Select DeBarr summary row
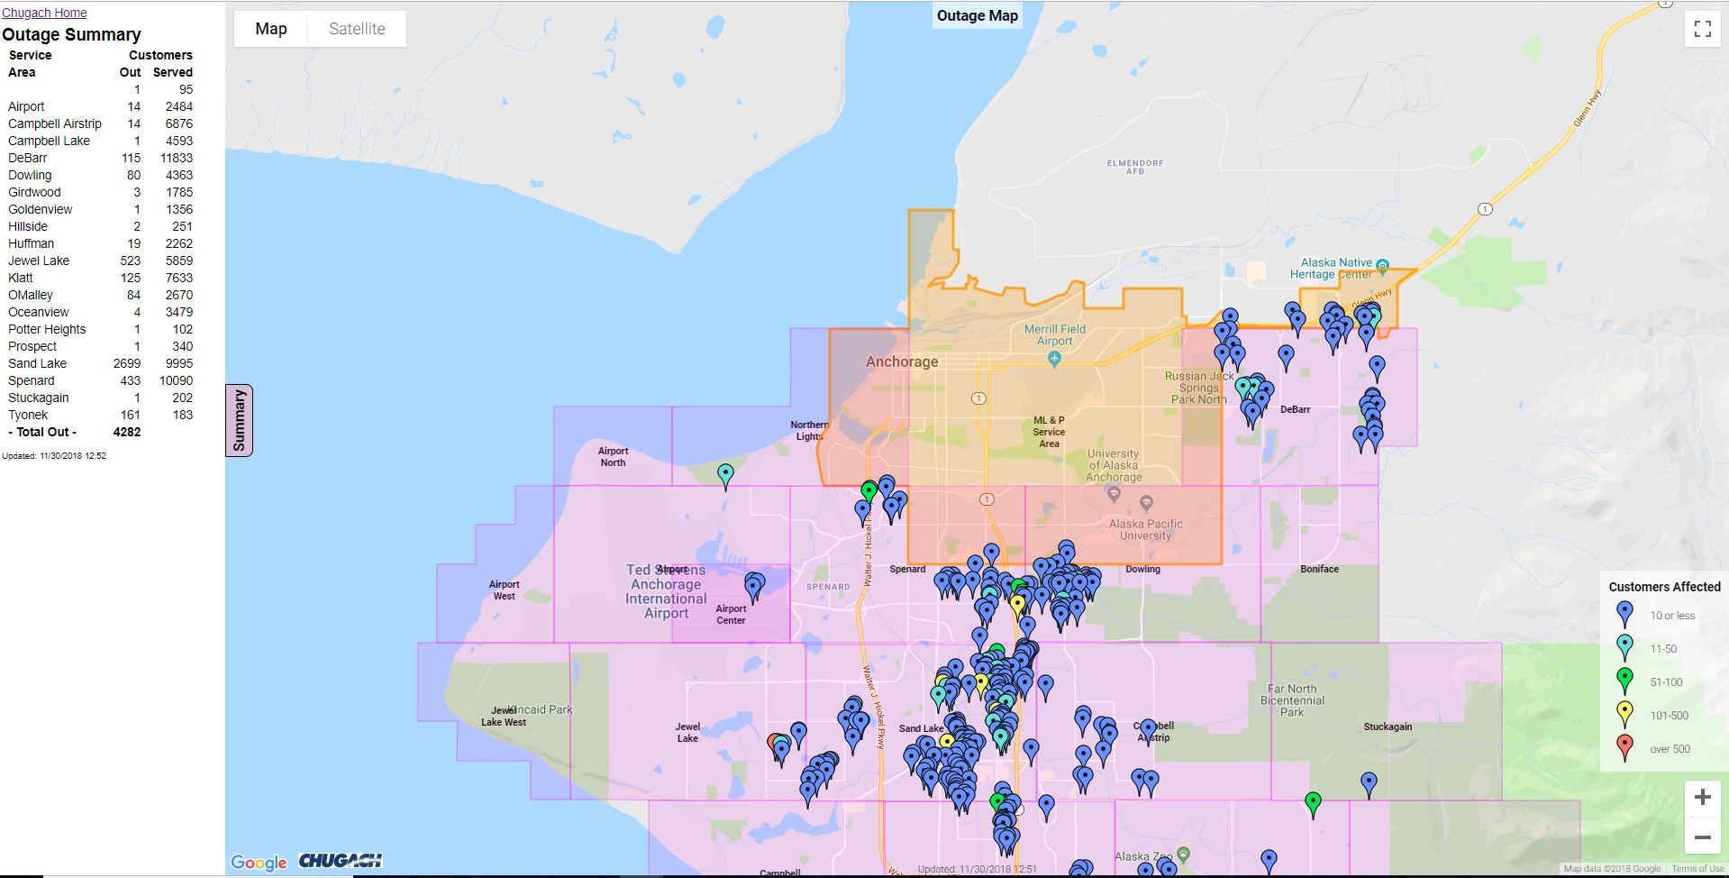The height and width of the screenshot is (878, 1729). (x=100, y=158)
